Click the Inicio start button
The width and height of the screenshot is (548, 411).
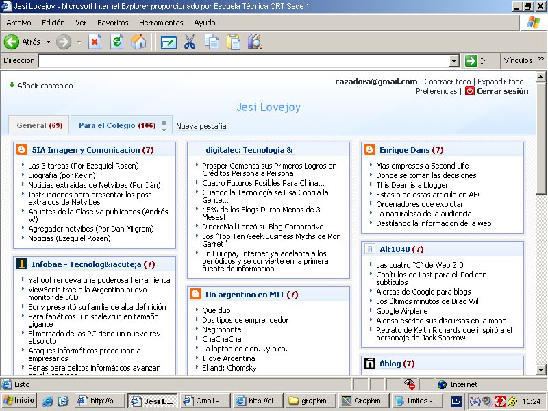point(19,401)
